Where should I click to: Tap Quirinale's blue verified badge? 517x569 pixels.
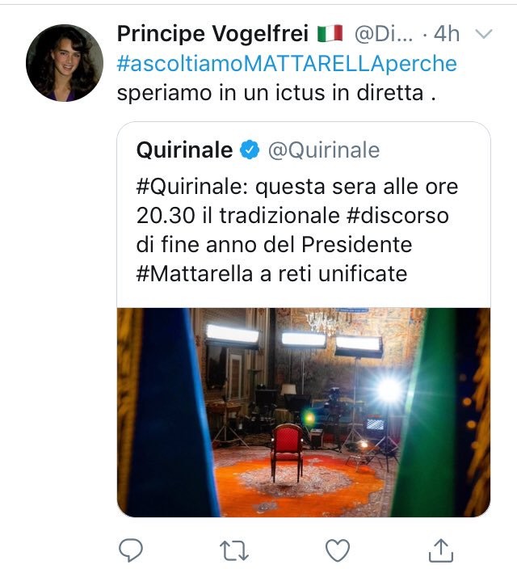coord(250,150)
